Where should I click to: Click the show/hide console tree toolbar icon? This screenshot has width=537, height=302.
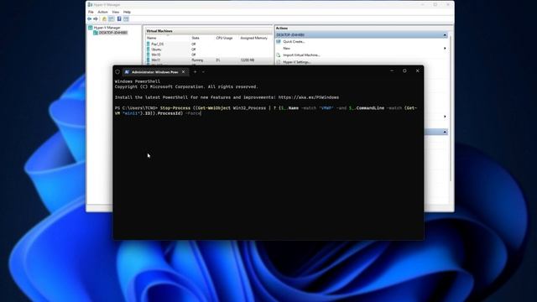[x=112, y=18]
